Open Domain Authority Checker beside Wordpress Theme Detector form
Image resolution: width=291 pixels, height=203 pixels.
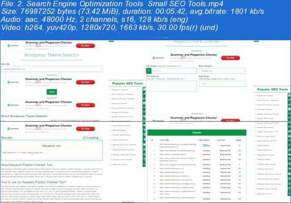[123, 108]
